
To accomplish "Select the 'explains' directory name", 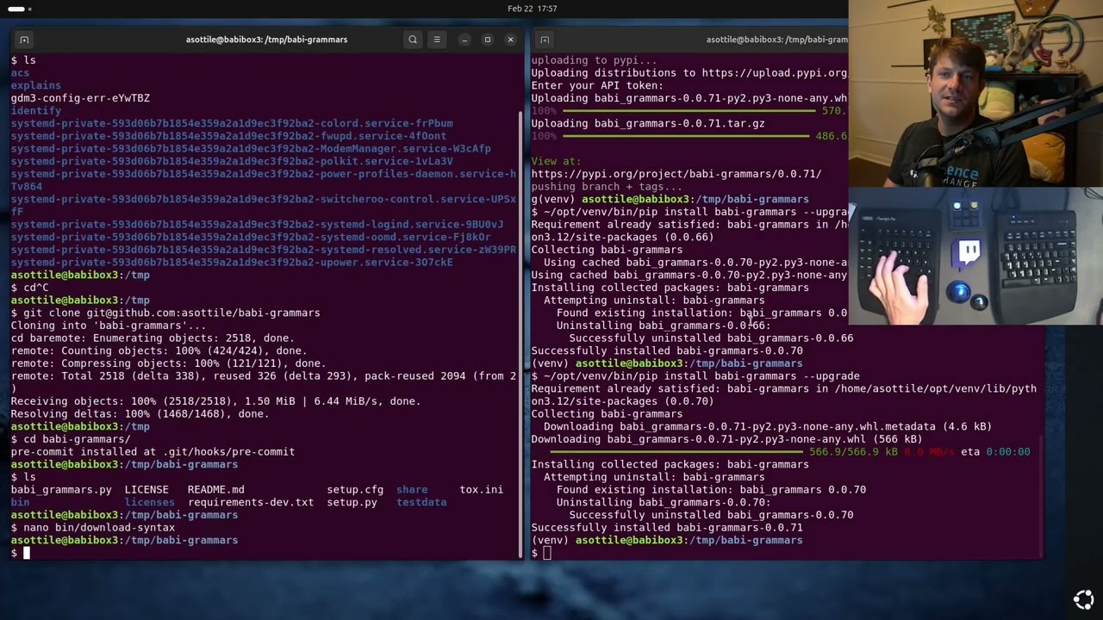I will (x=35, y=85).
